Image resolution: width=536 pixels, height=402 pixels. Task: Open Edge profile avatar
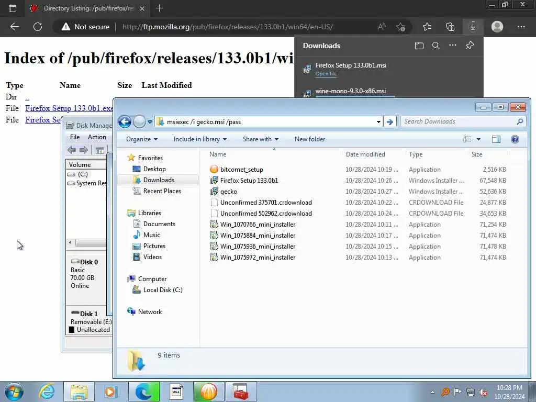pos(497,27)
